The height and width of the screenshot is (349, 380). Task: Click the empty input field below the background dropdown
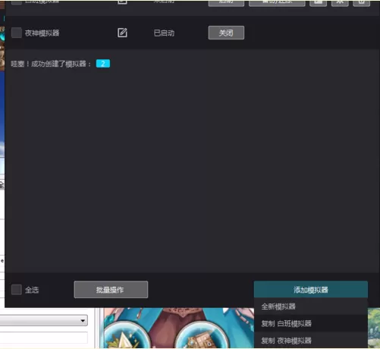coord(43,338)
